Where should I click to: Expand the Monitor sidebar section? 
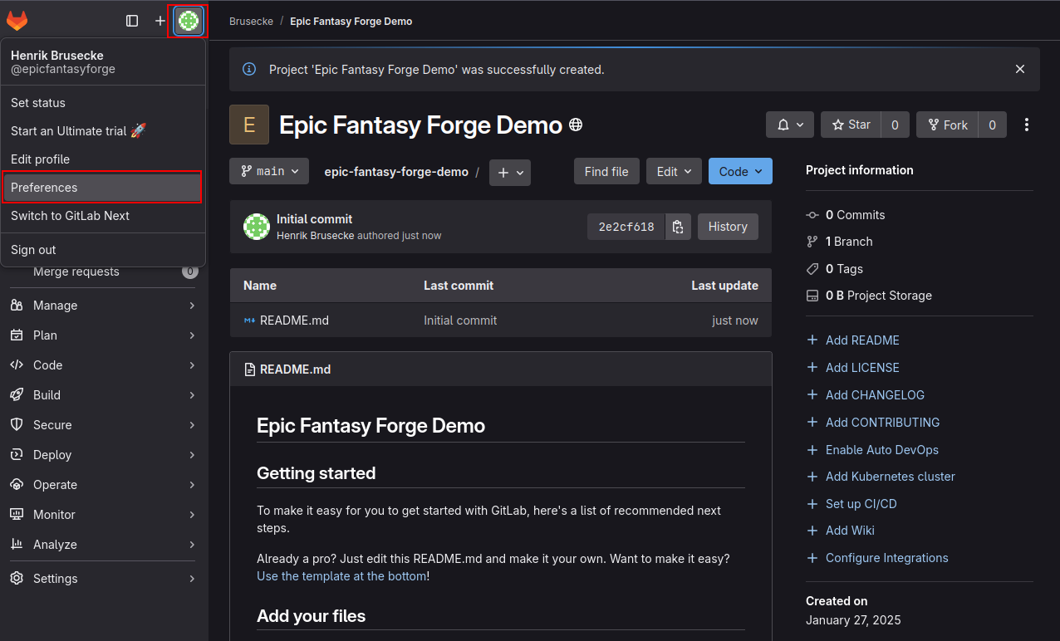point(104,515)
